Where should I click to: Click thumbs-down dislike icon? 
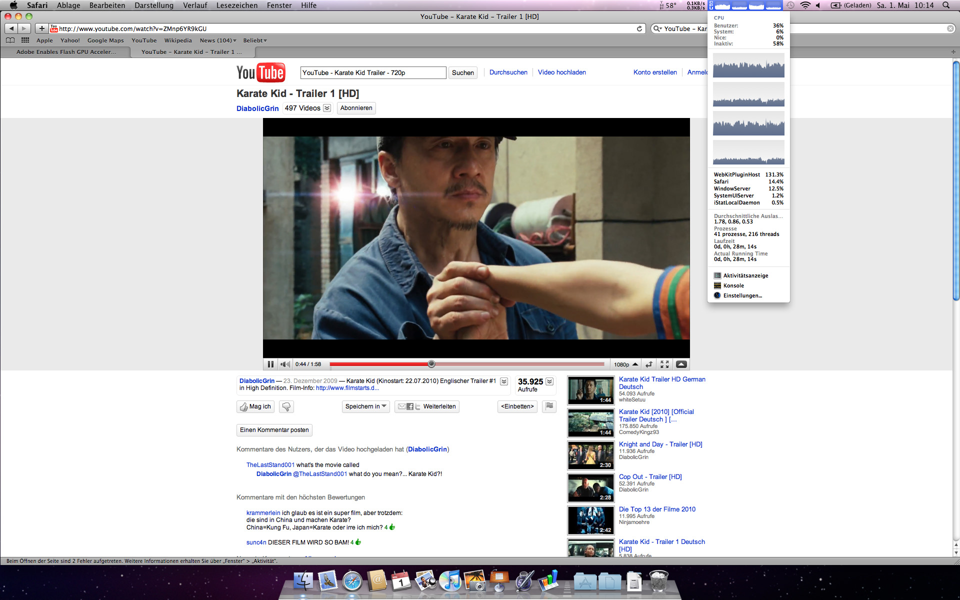(286, 406)
